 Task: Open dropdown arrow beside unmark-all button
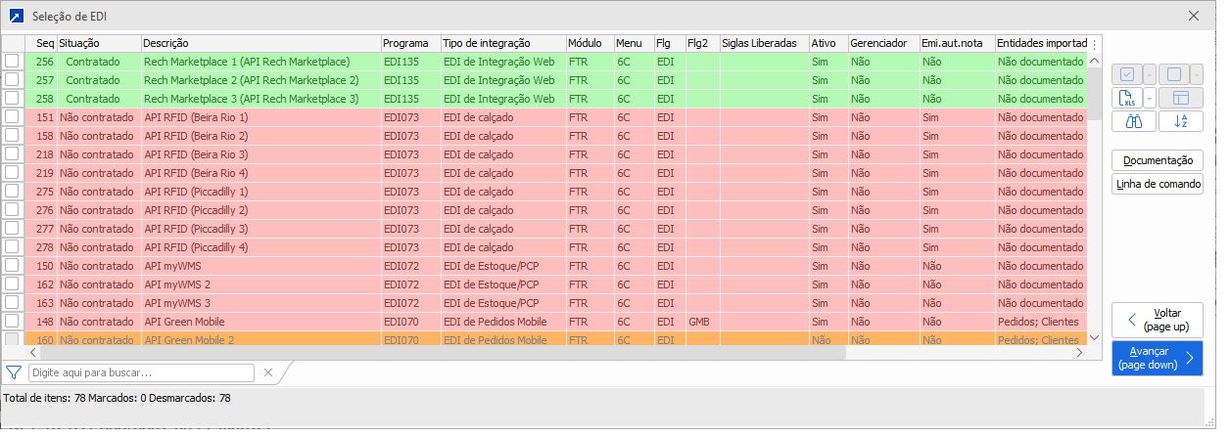[x=1196, y=74]
